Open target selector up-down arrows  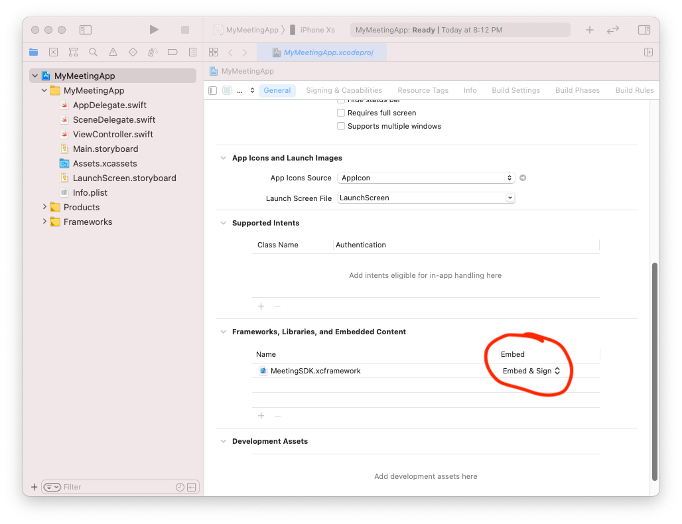click(252, 90)
